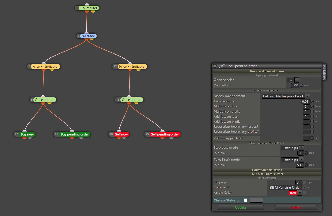Click the Delete button
Image resolution: width=332 pixels, height=216 pixels.
point(296,207)
